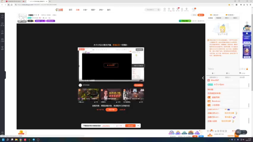Click user Besokuss in chat list
Image resolution: width=253 pixels, height=142 pixels.
216,101
